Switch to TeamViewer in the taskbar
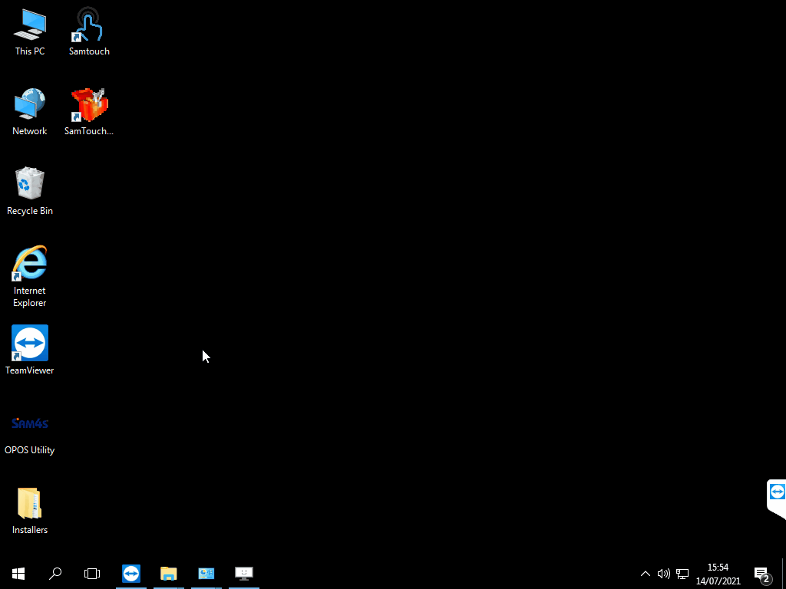786x589 pixels. 131,573
